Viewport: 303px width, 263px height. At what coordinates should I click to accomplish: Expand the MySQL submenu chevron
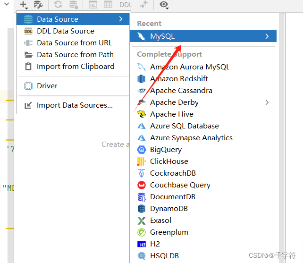click(x=267, y=36)
